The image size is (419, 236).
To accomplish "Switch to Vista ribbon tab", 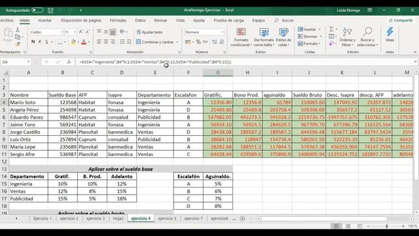I will (180, 20).
